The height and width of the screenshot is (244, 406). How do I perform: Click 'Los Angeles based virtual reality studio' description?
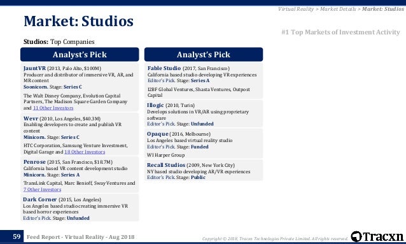[190, 141]
